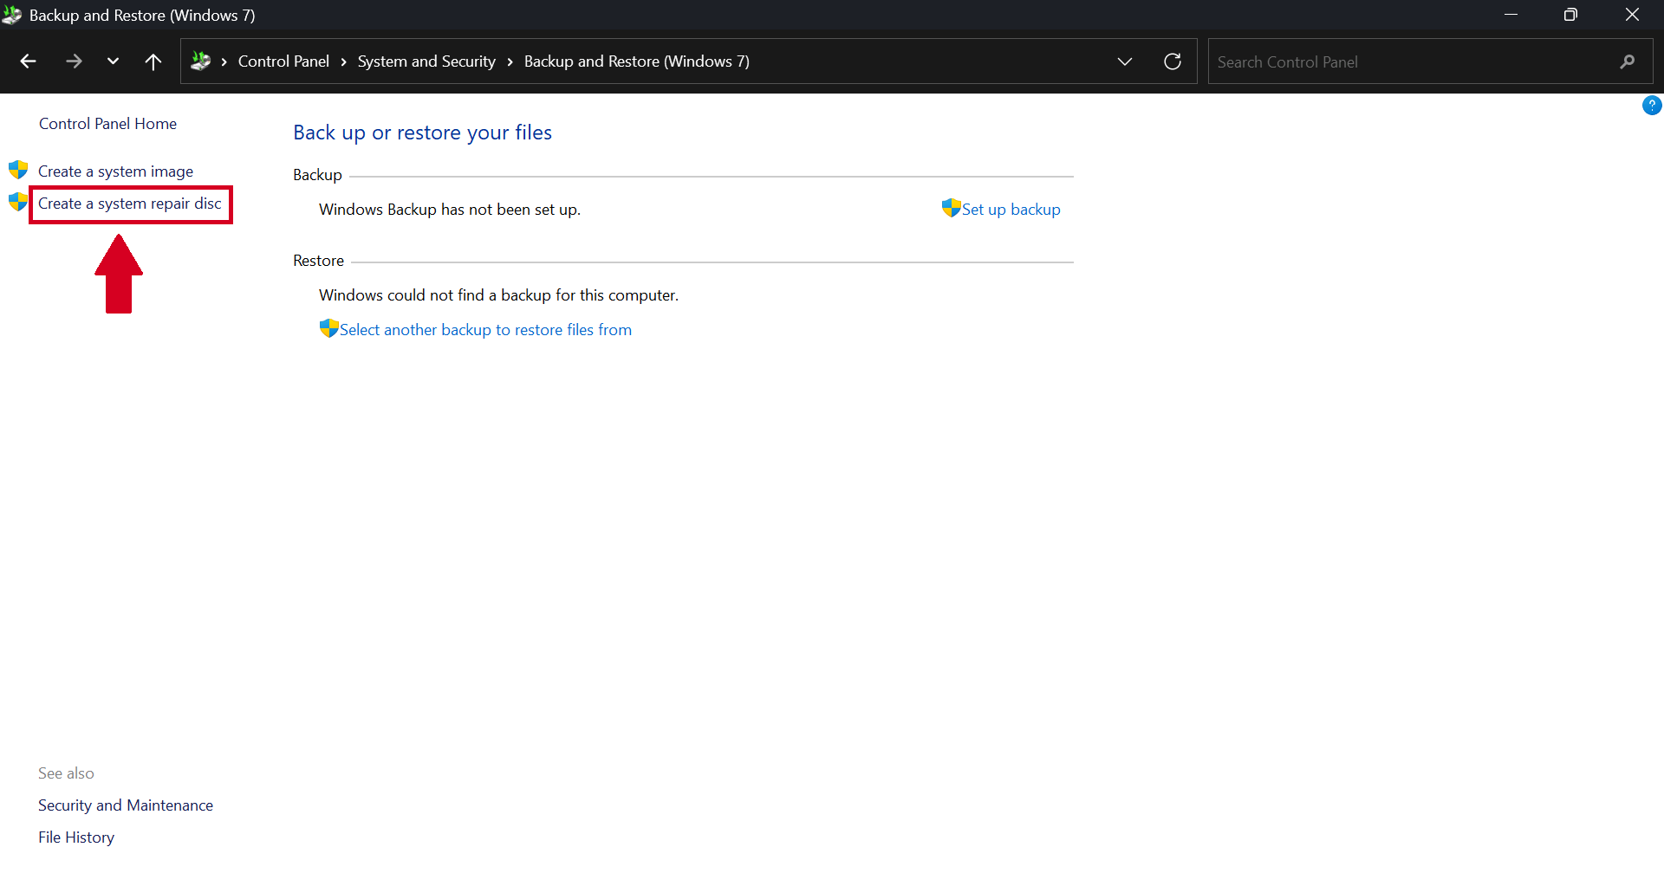Click the forward navigation arrow
The height and width of the screenshot is (873, 1664).
click(74, 61)
